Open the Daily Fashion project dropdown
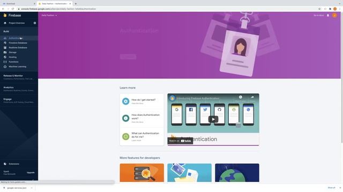 click(49, 15)
